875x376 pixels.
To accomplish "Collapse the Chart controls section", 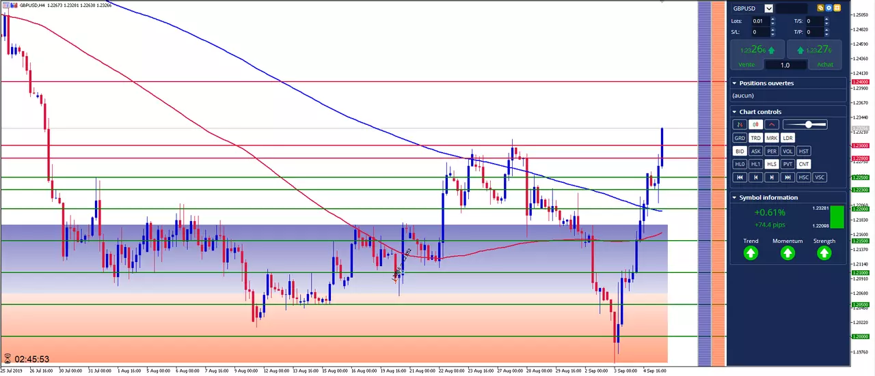I will click(x=735, y=112).
